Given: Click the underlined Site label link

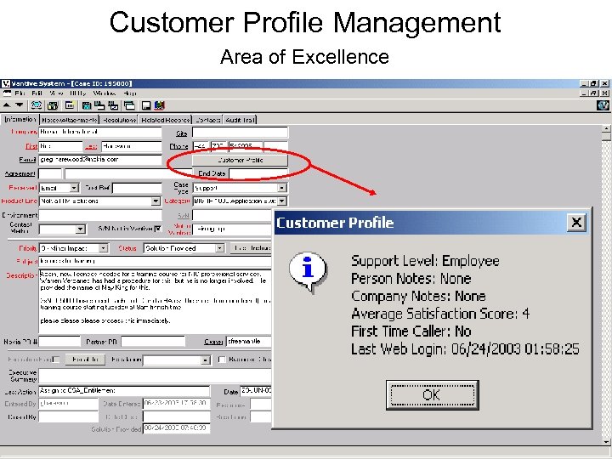Looking at the screenshot, I should point(182,133).
